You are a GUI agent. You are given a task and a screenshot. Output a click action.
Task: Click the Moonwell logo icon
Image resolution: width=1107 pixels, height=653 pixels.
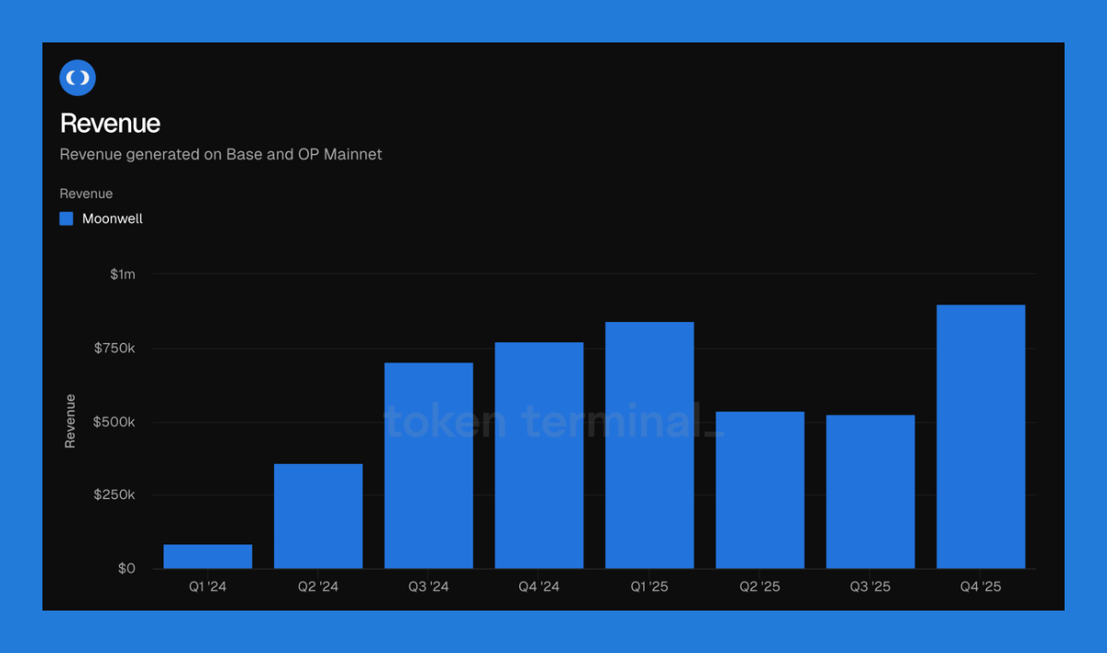77,77
